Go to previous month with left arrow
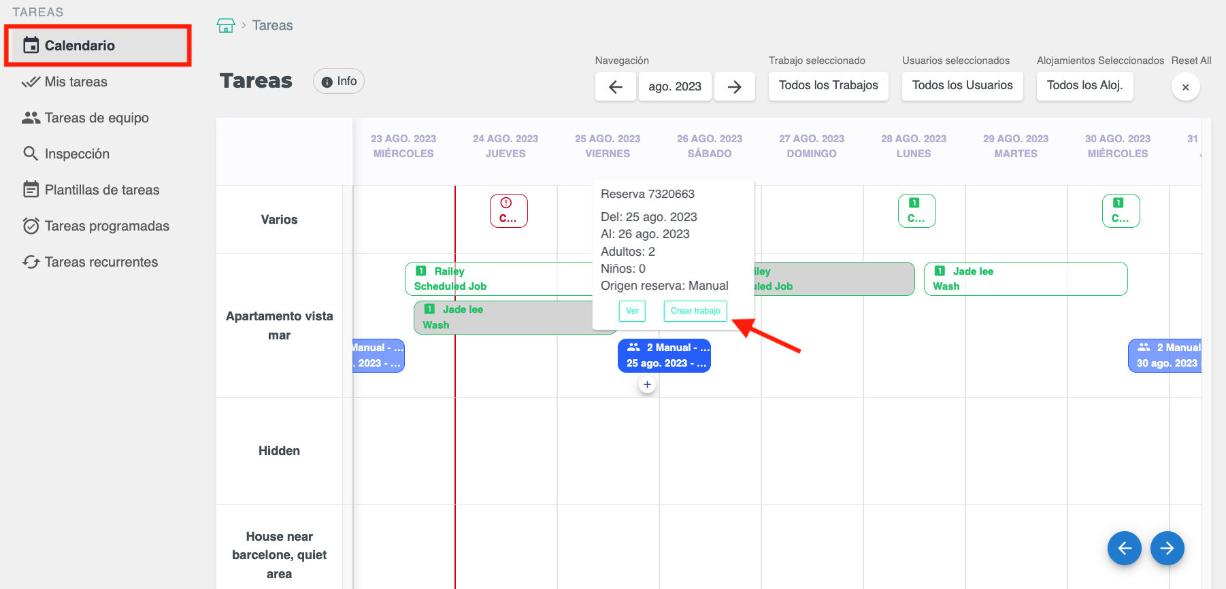1226x589 pixels. tap(615, 86)
